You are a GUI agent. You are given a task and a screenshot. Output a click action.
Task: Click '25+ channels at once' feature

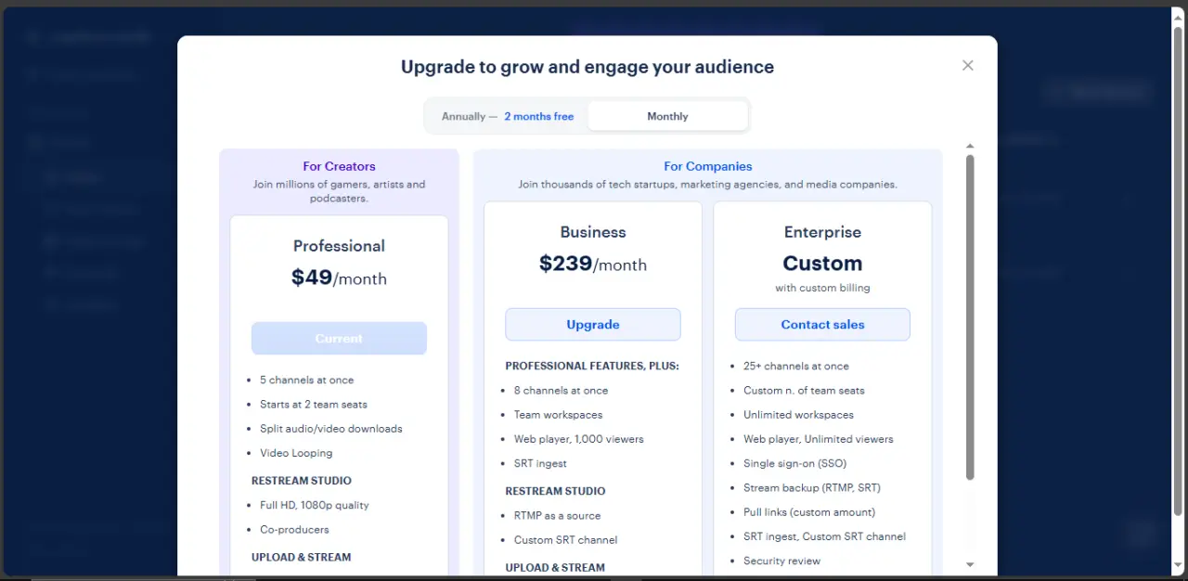pyautogui.click(x=796, y=366)
